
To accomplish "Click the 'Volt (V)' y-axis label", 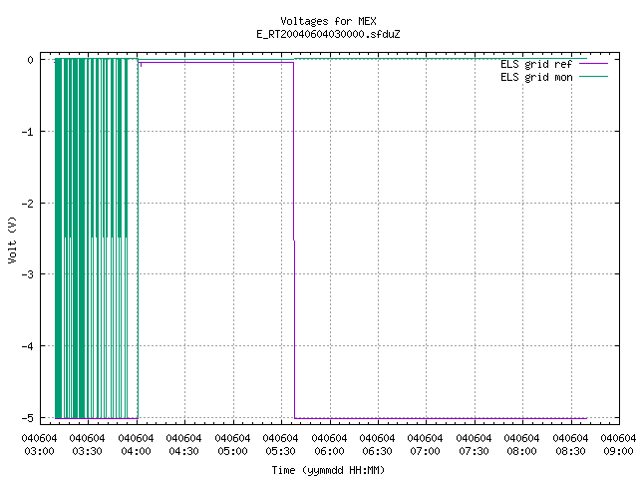I will click(x=12, y=239).
